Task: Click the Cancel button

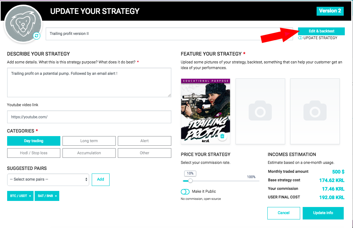Action: click(x=284, y=213)
